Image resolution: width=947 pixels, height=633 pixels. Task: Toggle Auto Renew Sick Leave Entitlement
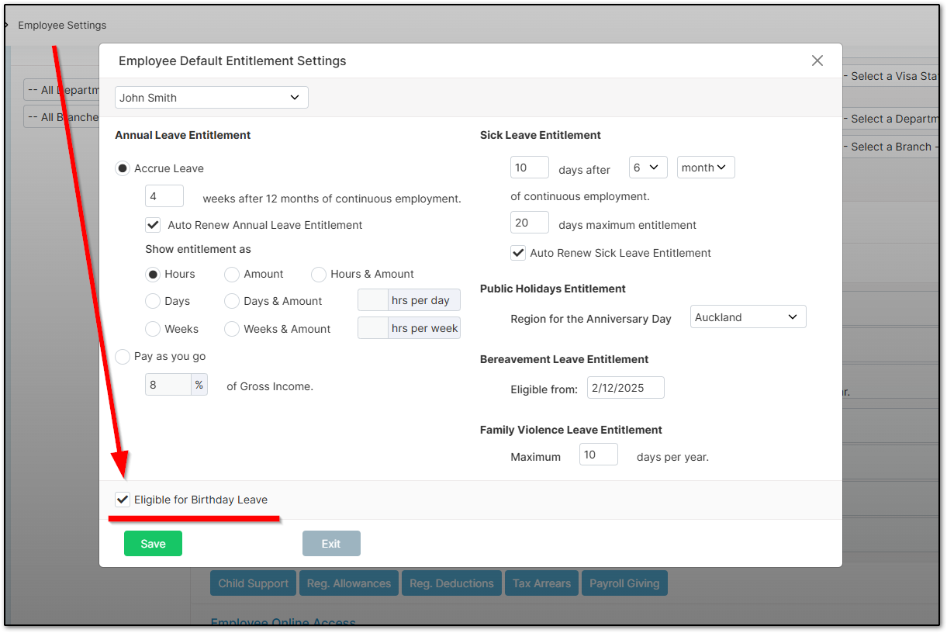pos(518,253)
